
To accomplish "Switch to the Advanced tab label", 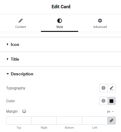I will (x=100, y=27).
